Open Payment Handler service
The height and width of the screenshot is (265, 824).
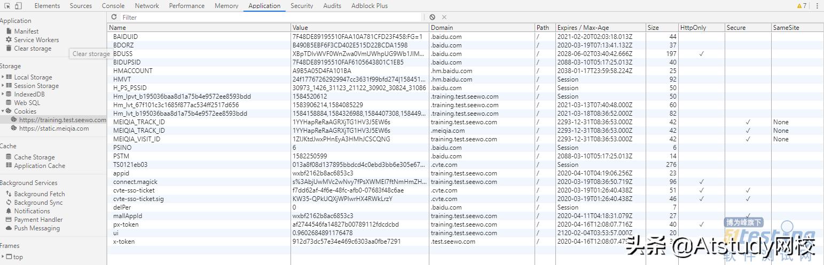38,220
